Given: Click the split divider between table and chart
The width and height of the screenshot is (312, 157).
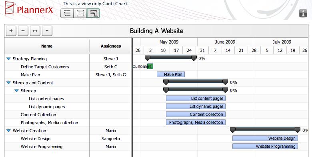Looking at the screenshot, I should (132, 97).
